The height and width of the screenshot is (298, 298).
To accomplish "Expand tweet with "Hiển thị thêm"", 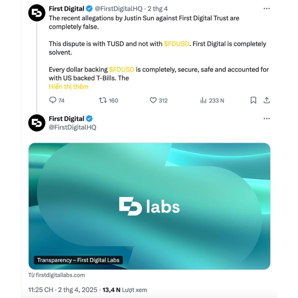I will click(x=68, y=87).
